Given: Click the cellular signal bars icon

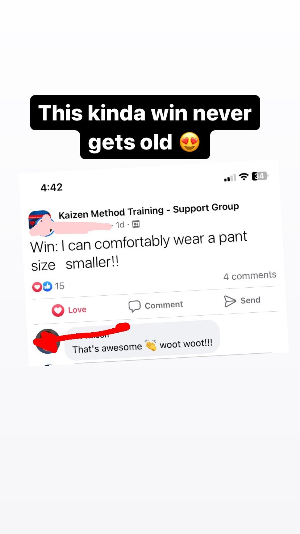Looking at the screenshot, I should (x=230, y=178).
